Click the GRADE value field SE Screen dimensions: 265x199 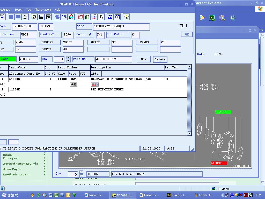122,42
